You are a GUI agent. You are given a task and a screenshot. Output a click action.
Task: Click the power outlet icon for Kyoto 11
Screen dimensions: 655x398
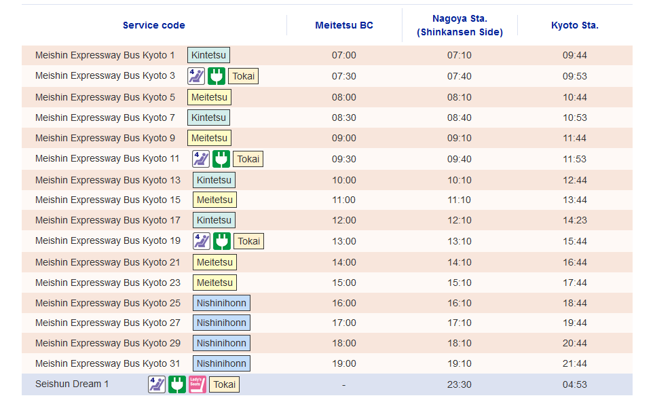coord(221,159)
